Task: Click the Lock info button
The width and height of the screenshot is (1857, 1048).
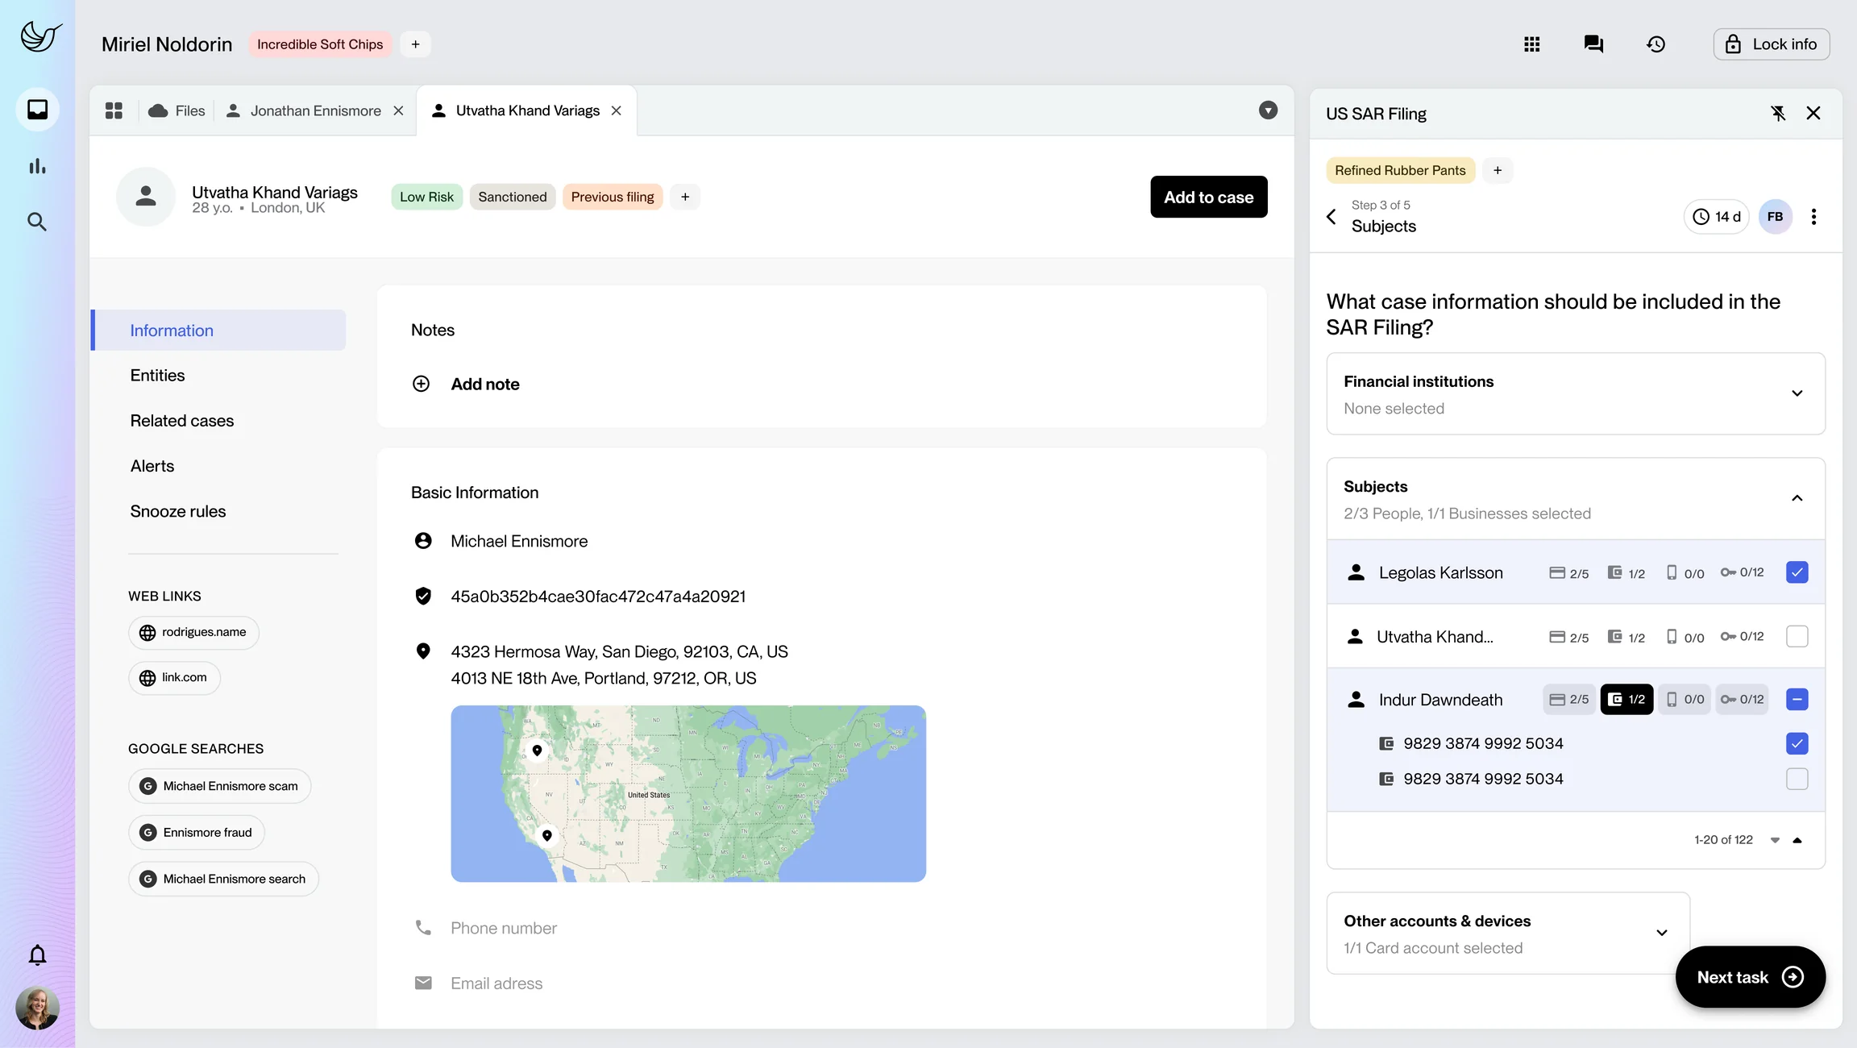Action: [x=1772, y=44]
